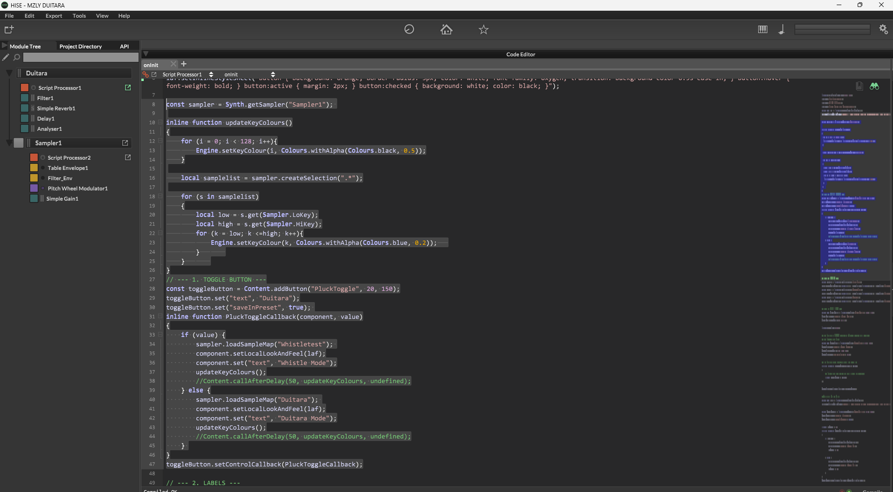Collapse the Duitara module tree arrow
Screen dimensions: 893x492
point(9,73)
